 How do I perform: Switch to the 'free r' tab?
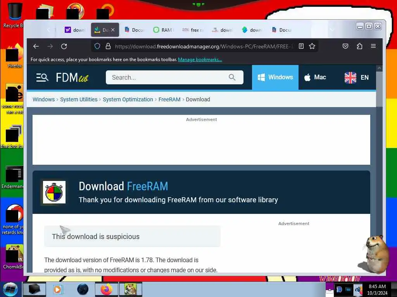[193, 30]
